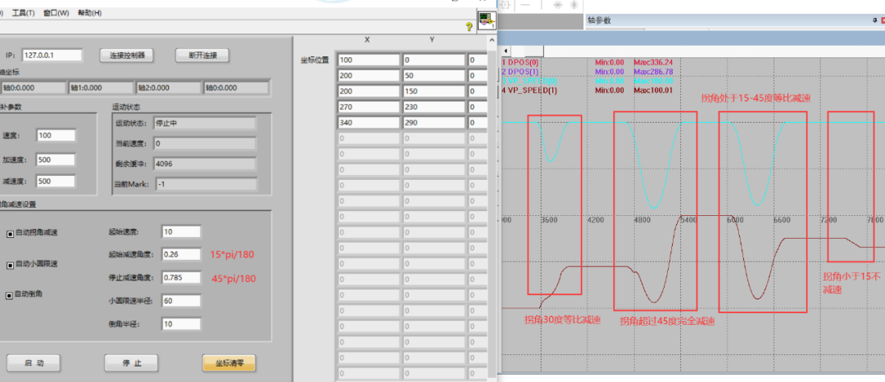This screenshot has width=885, height=382.
Task: Select X cell containing 340
Action: [367, 123]
